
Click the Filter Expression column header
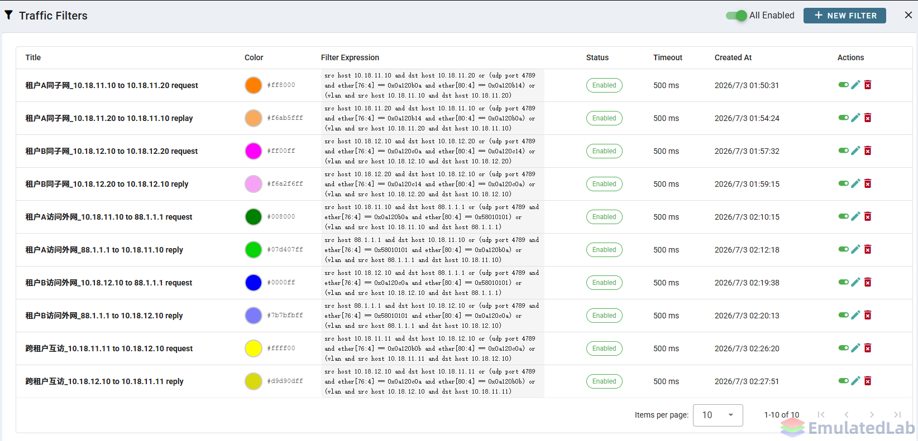click(350, 57)
